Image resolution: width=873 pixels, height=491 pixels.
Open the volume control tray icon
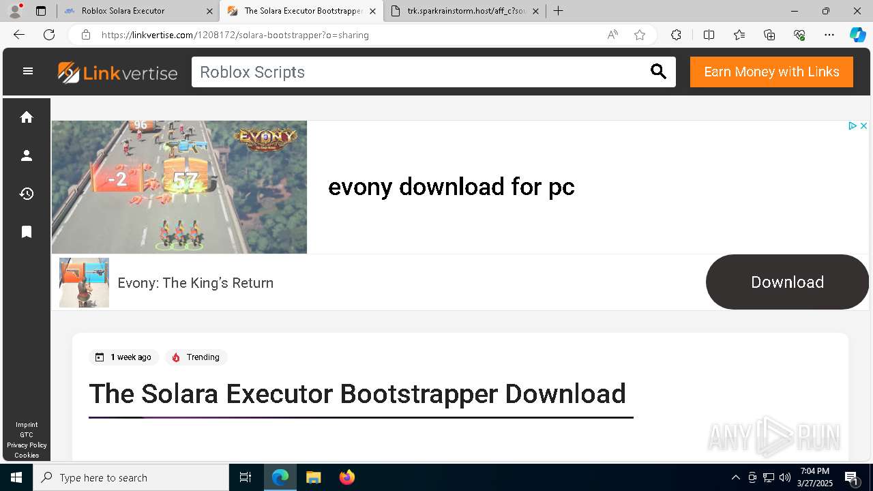785,477
